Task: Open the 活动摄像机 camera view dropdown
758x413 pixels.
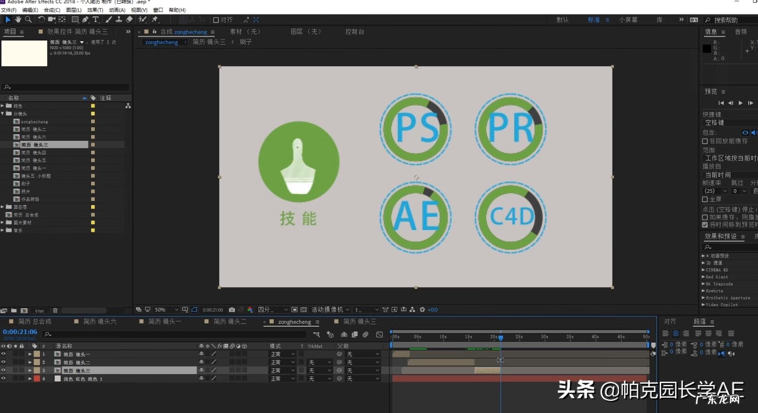Action: click(331, 310)
